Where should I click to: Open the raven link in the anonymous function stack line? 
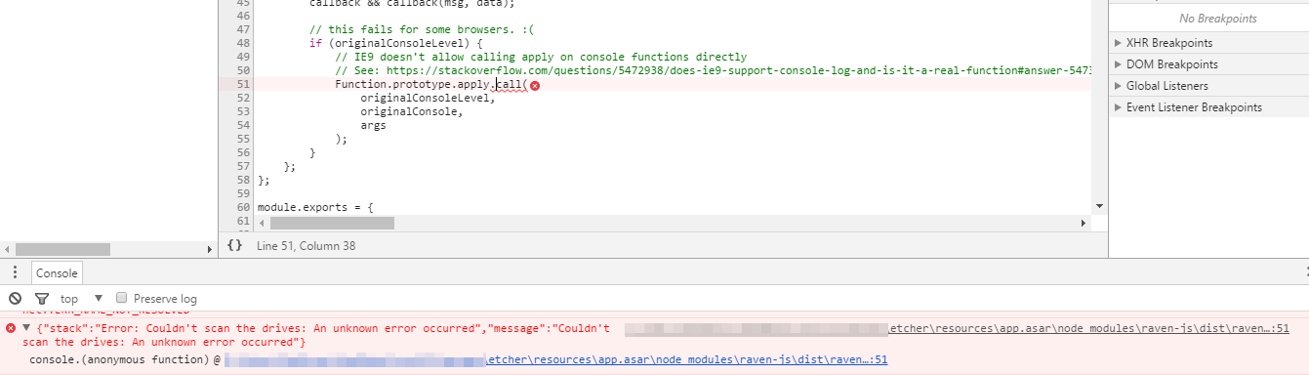click(686, 360)
